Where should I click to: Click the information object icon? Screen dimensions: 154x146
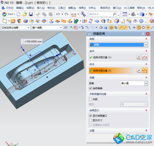(83, 14)
